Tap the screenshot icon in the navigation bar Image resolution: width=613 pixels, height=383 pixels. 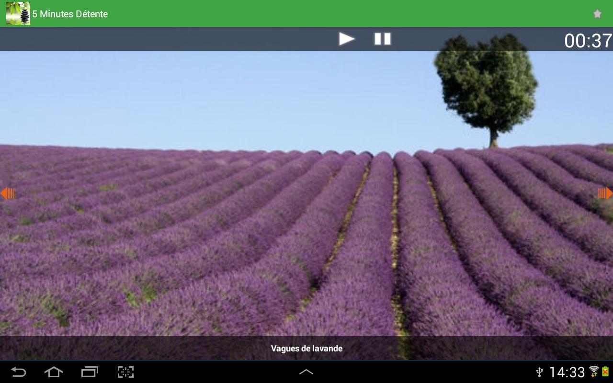click(x=125, y=372)
